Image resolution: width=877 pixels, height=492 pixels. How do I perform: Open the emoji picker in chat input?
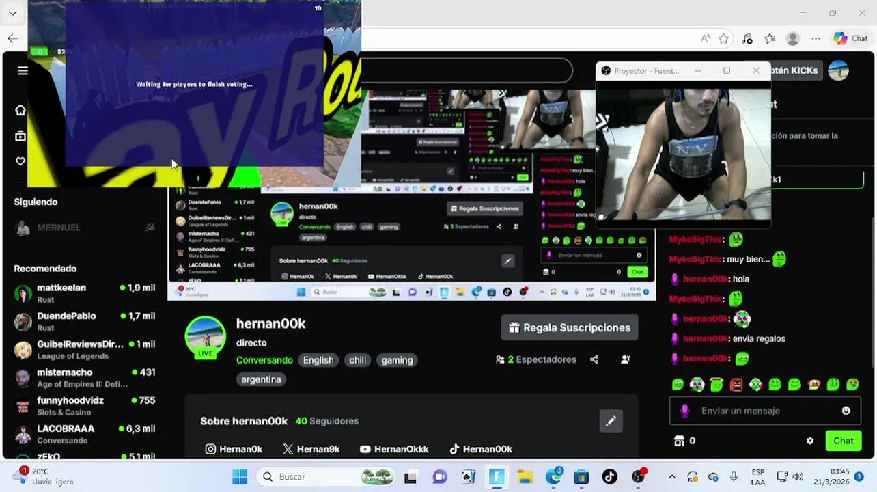click(x=846, y=411)
